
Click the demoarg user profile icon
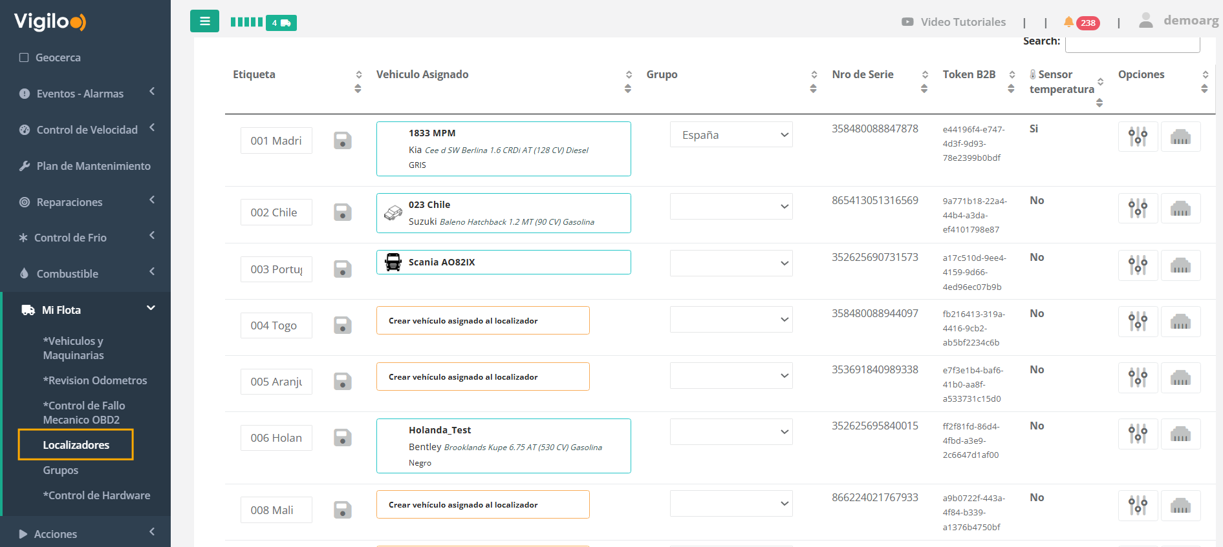coord(1145,21)
